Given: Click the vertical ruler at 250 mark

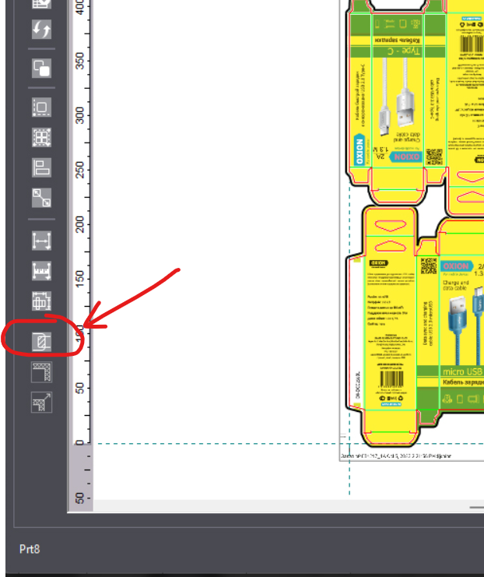Looking at the screenshot, I should pos(80,170).
